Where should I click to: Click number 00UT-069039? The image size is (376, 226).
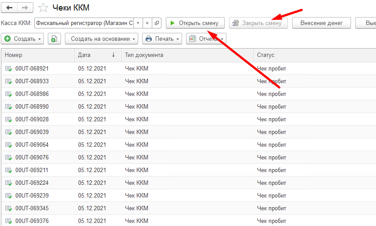[32, 132]
